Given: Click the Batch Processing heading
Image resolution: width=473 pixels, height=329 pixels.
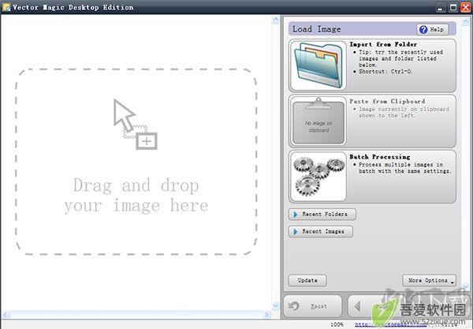Looking at the screenshot, I should [x=380, y=157].
